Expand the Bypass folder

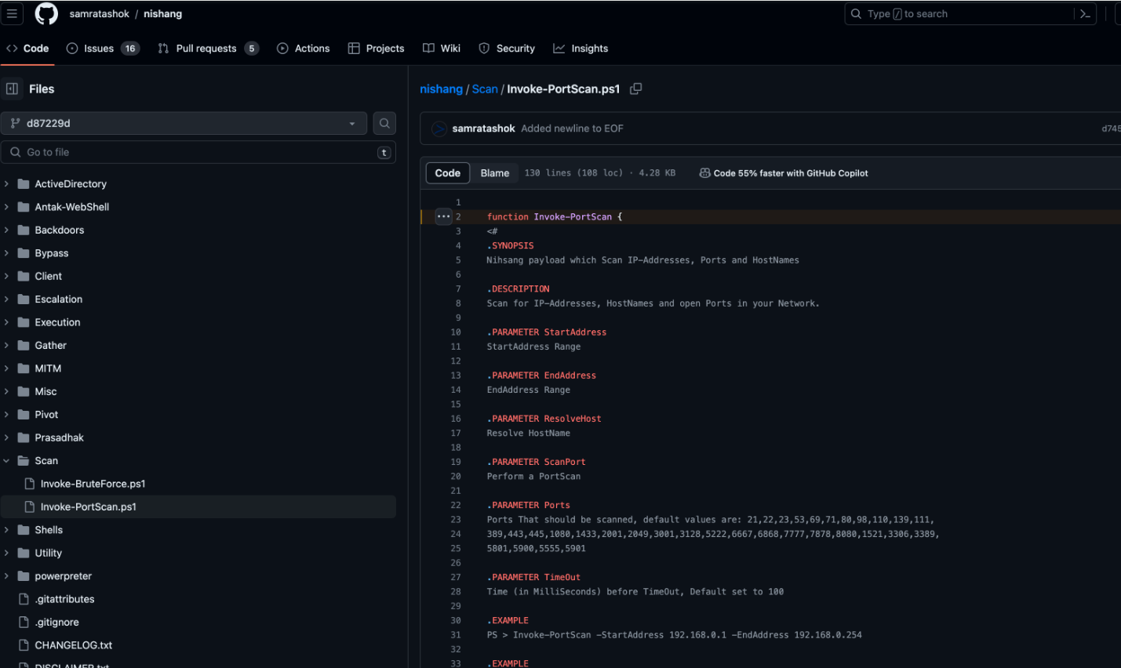6,253
